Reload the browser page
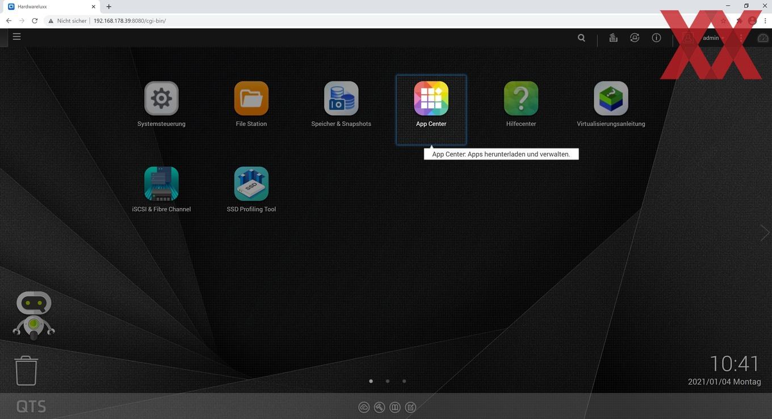772x419 pixels. (35, 20)
